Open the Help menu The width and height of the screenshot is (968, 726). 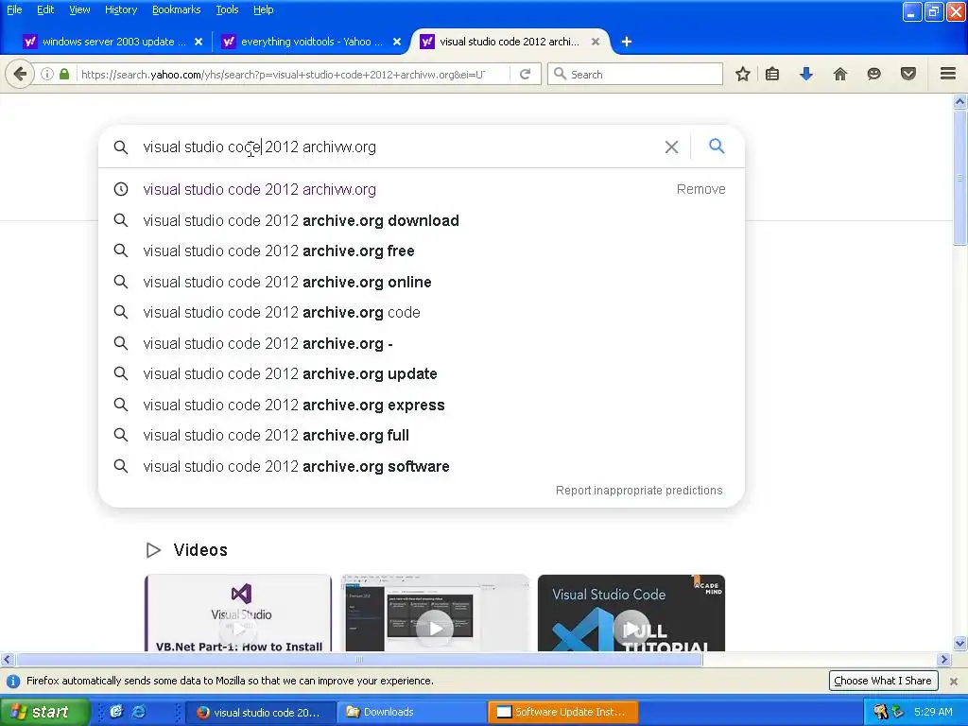[264, 9]
